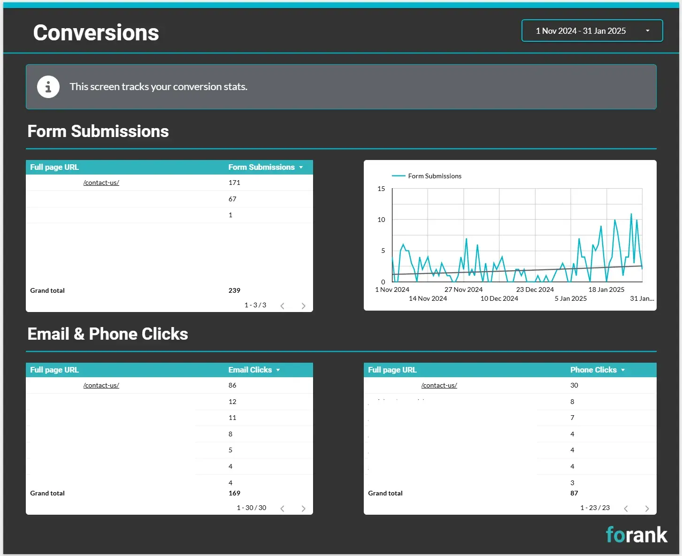
Task: Open /contact-us/ link in Email Clicks table
Action: [101, 386]
